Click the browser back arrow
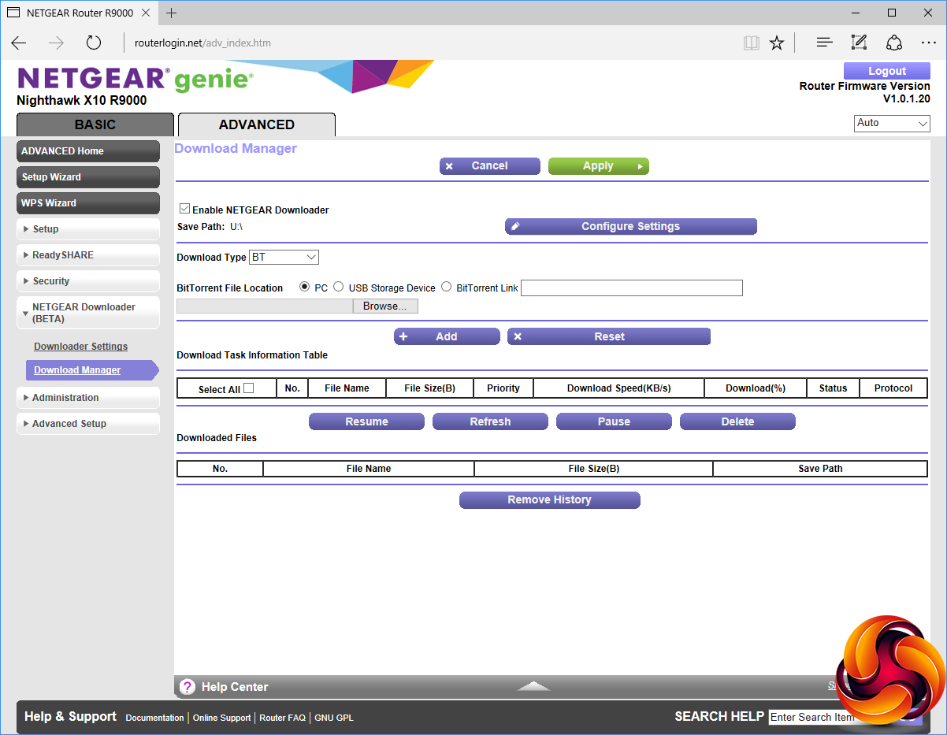Image resolution: width=947 pixels, height=735 pixels. (19, 43)
